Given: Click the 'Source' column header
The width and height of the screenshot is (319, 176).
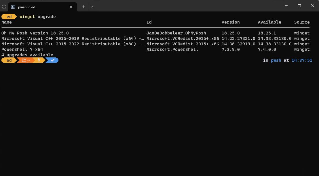Looking at the screenshot, I should (302, 22).
